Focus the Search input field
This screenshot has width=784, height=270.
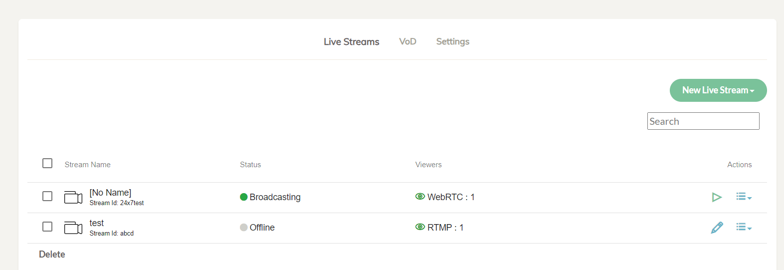[703, 121]
